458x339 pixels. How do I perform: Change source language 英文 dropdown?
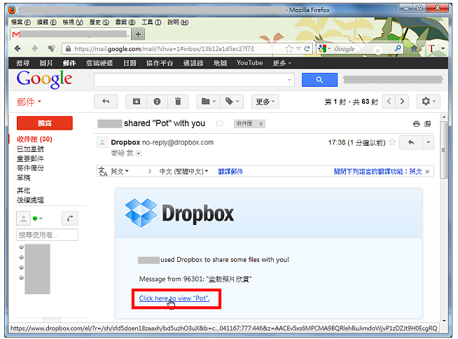tap(119, 172)
